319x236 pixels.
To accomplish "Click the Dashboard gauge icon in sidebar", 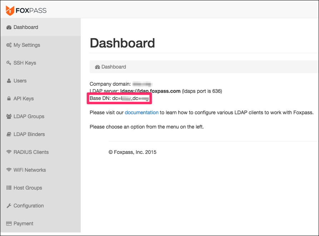I will point(9,27).
